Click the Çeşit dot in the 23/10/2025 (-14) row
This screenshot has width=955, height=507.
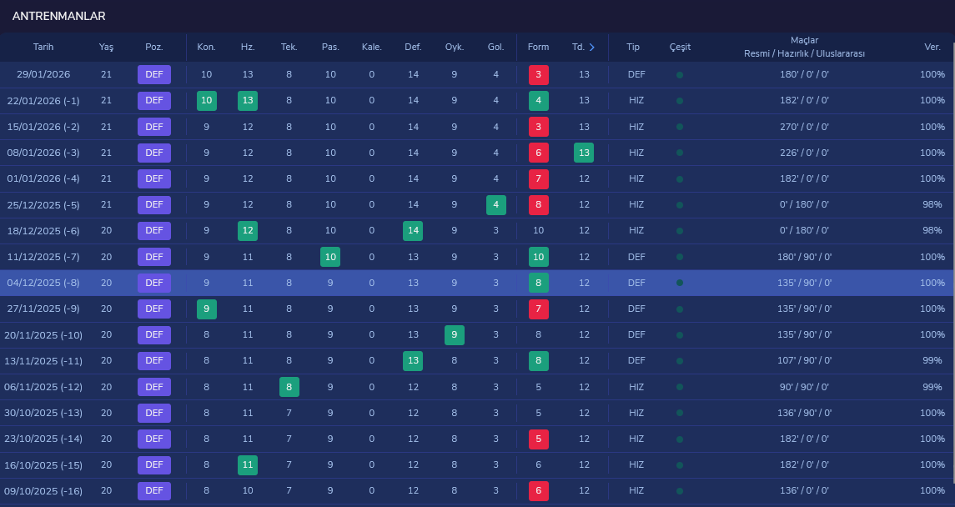tap(680, 439)
